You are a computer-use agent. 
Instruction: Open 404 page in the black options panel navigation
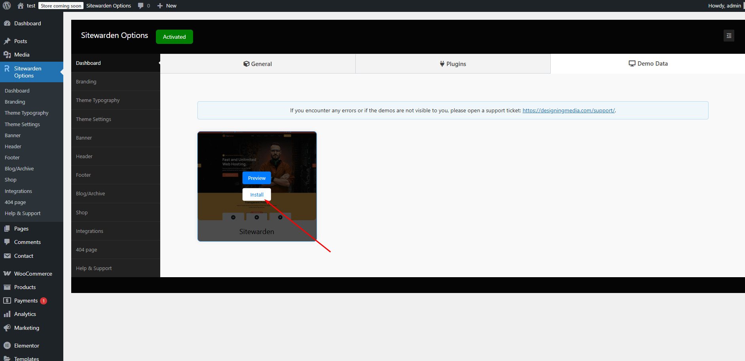click(116, 249)
